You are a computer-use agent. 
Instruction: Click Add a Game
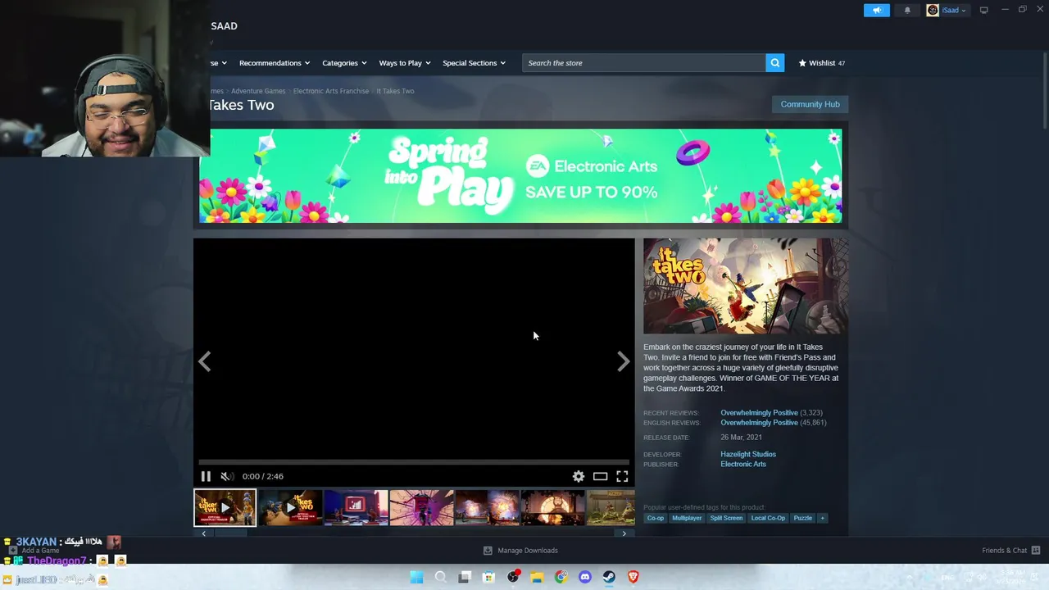[x=34, y=551]
